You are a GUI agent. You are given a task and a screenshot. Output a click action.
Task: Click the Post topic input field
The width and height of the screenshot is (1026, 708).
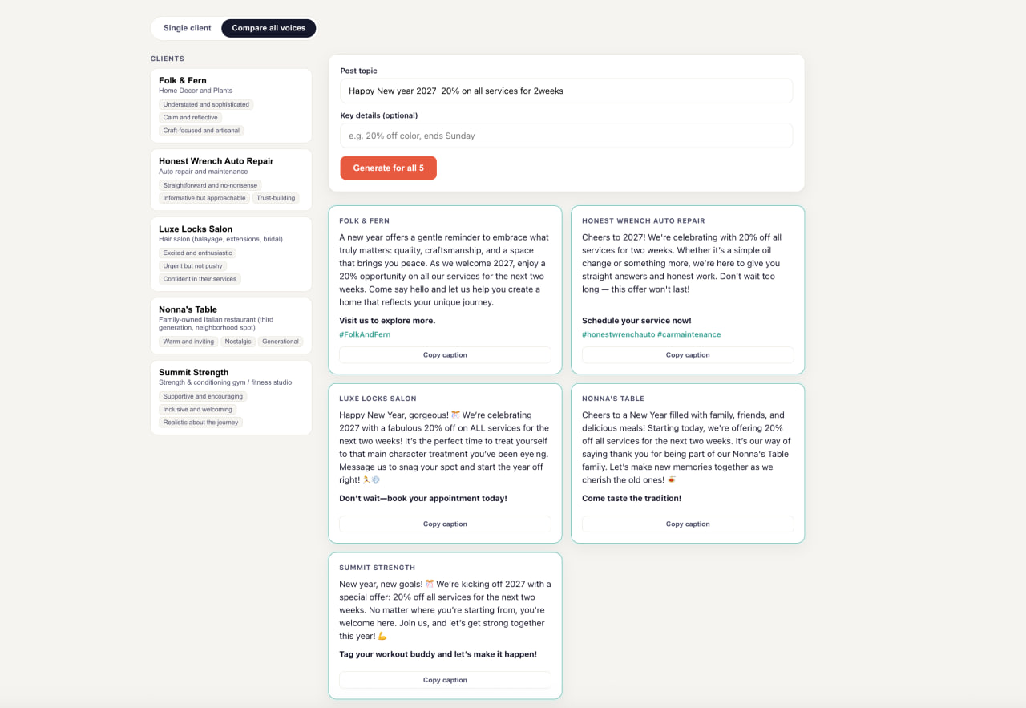click(566, 91)
